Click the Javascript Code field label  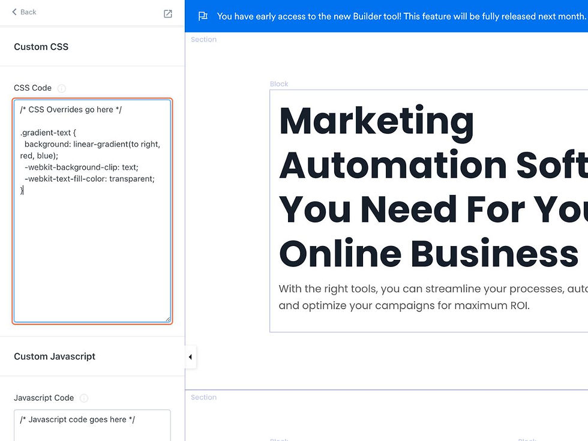coord(44,398)
